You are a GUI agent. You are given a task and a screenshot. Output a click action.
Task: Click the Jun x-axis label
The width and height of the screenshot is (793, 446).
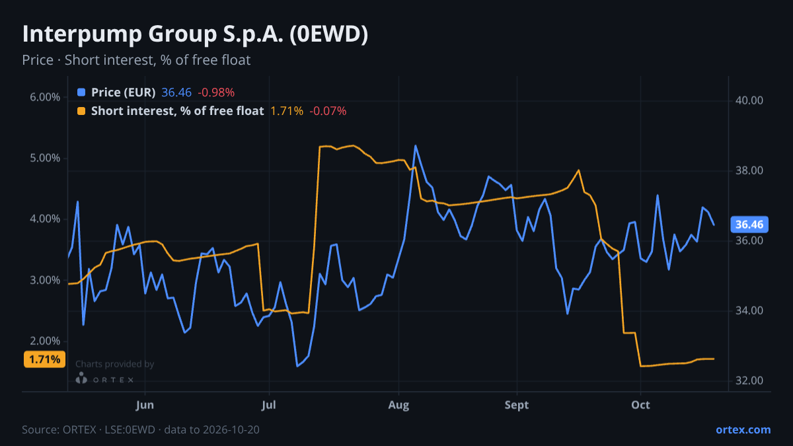[144, 405]
